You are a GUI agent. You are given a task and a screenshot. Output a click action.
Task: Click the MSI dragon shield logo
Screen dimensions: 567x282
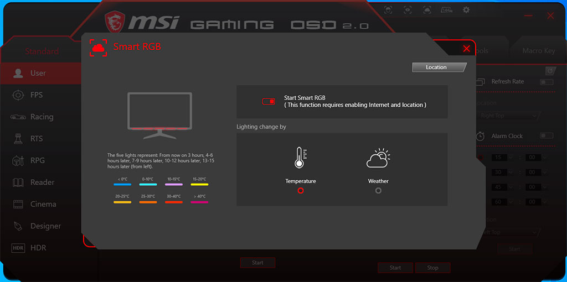coord(115,22)
